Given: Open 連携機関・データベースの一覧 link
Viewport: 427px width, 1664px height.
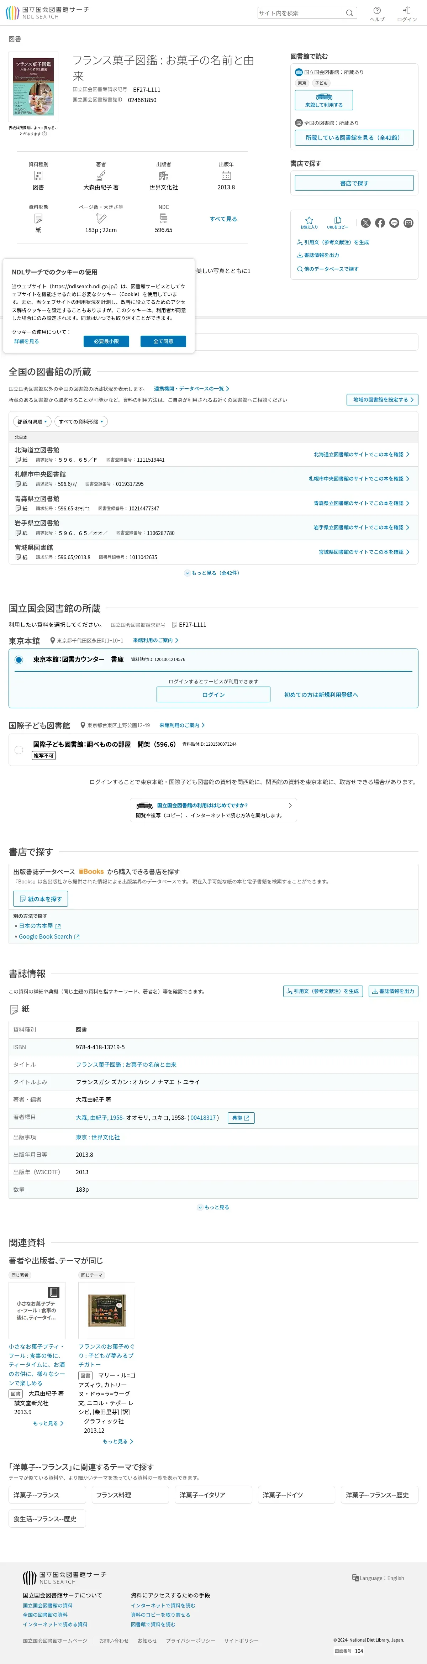Looking at the screenshot, I should [x=191, y=389].
